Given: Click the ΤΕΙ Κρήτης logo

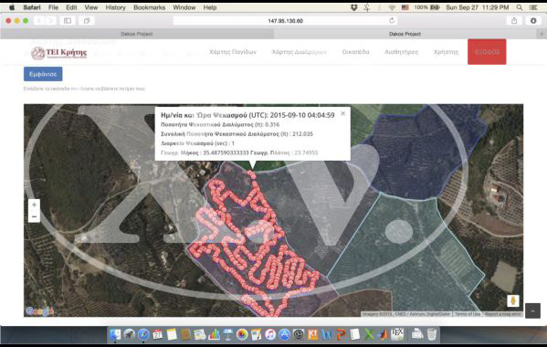Looking at the screenshot, I should [x=59, y=53].
